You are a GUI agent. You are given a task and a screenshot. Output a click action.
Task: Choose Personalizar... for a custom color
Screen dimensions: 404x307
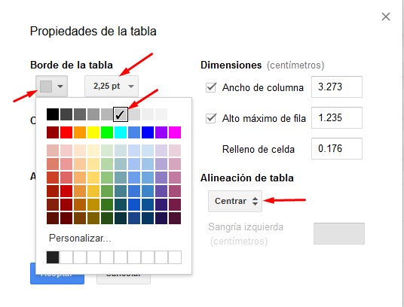point(80,238)
